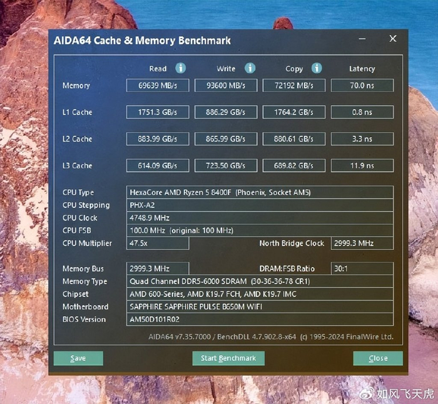Click the L2 Cache row label
This screenshot has width=438, height=404.
tap(78, 139)
